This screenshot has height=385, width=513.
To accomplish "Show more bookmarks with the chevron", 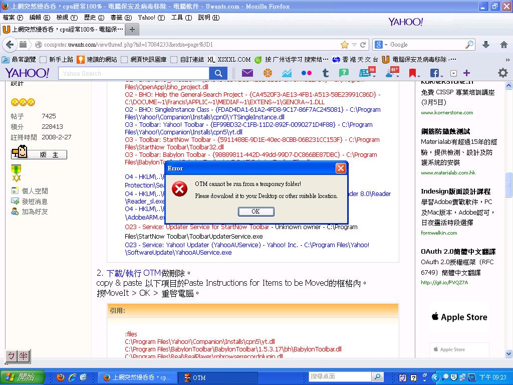I will coord(507,60).
